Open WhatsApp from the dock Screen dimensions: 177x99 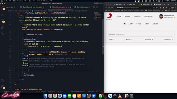click(x=100, y=96)
